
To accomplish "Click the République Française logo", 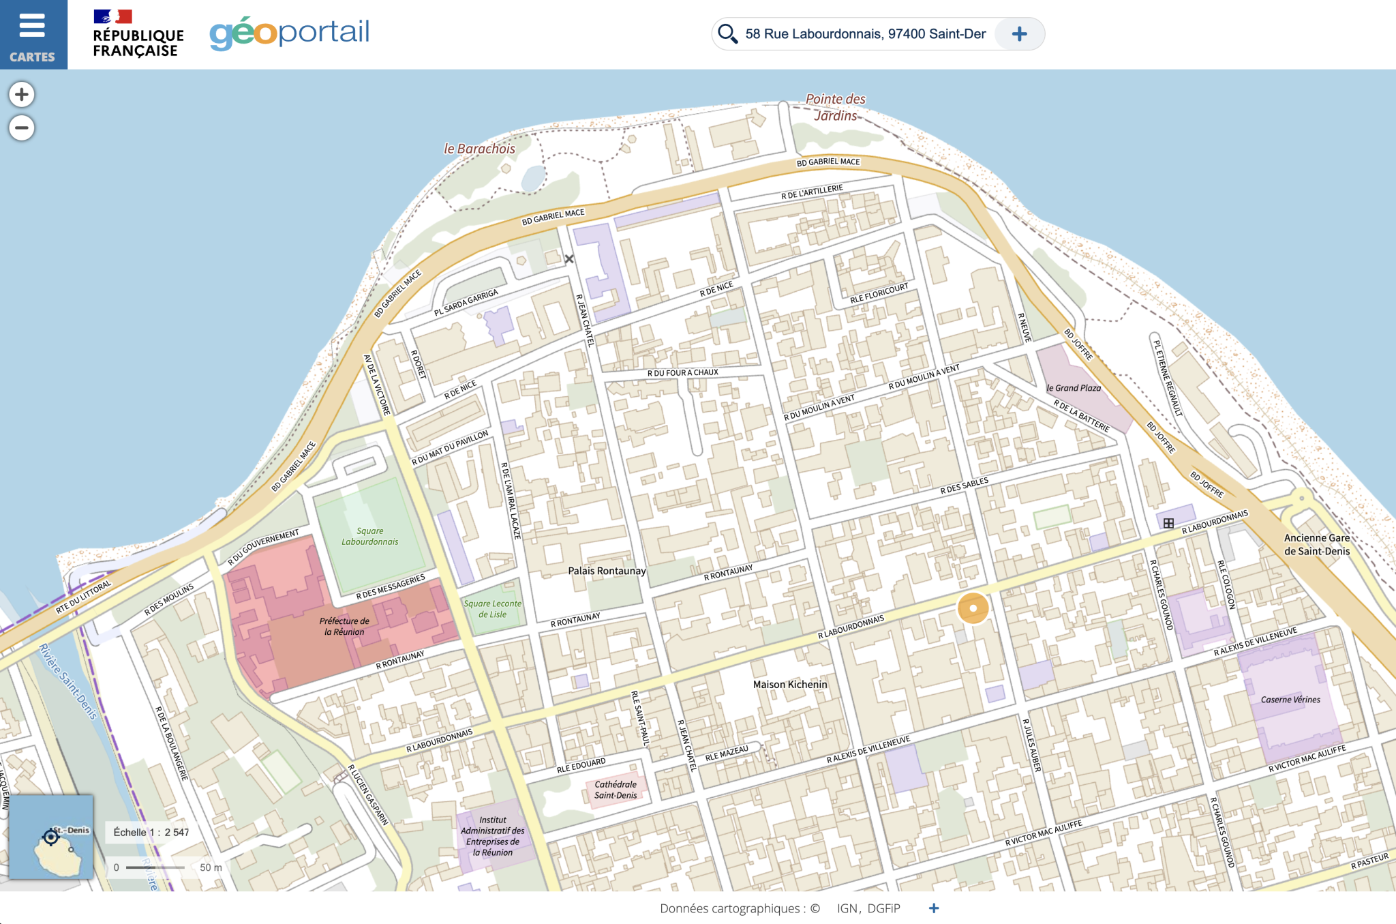I will tap(138, 34).
